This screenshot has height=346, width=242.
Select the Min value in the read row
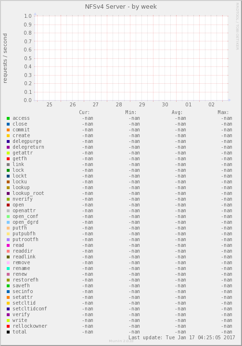[x=134, y=245]
